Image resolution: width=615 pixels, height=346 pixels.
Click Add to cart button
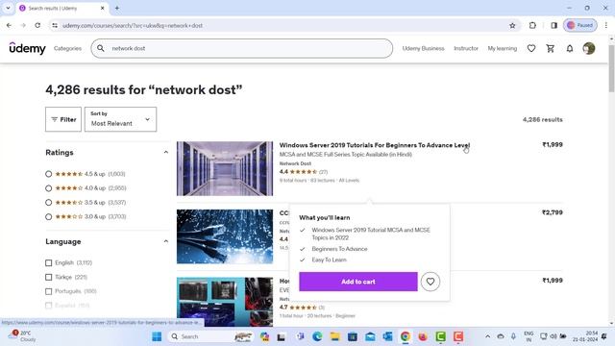tap(358, 282)
